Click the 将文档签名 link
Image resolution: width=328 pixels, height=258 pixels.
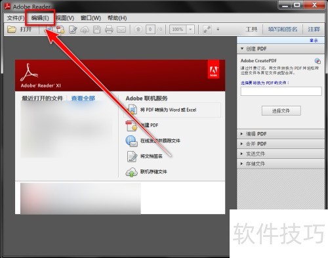(151, 156)
